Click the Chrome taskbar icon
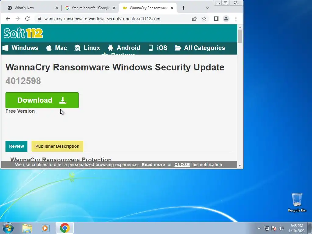Screen dimensions: 312x234 click(65, 228)
